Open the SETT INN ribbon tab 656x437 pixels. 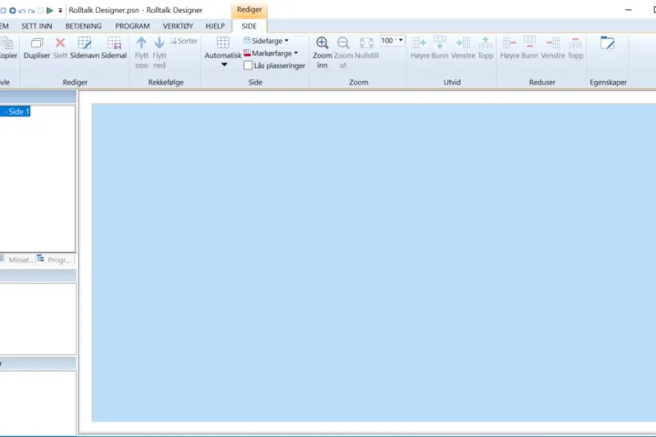tap(37, 26)
